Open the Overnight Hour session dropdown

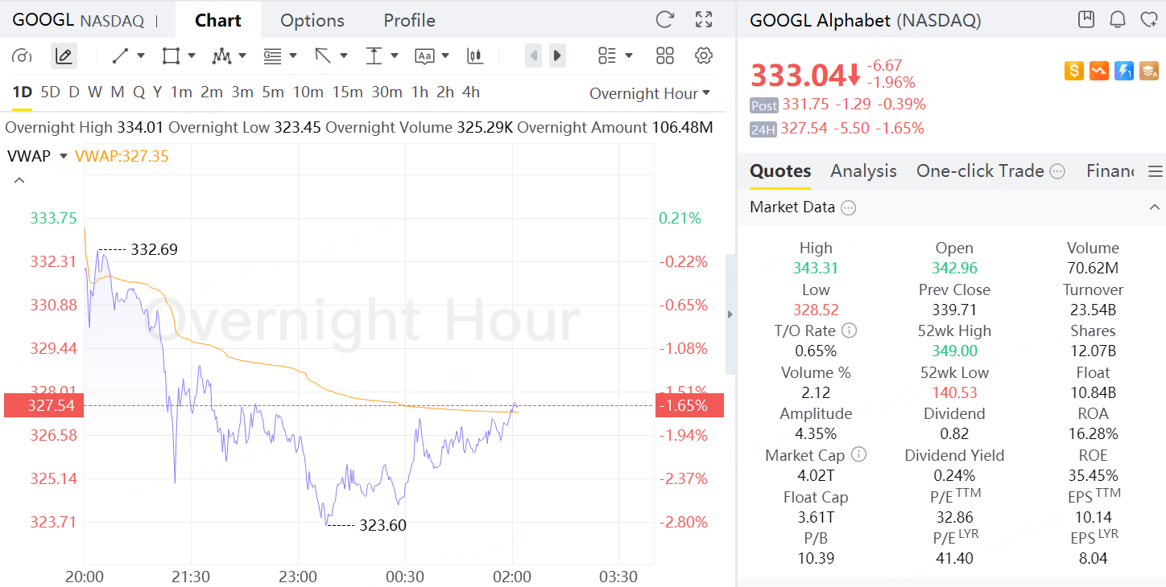pos(650,93)
